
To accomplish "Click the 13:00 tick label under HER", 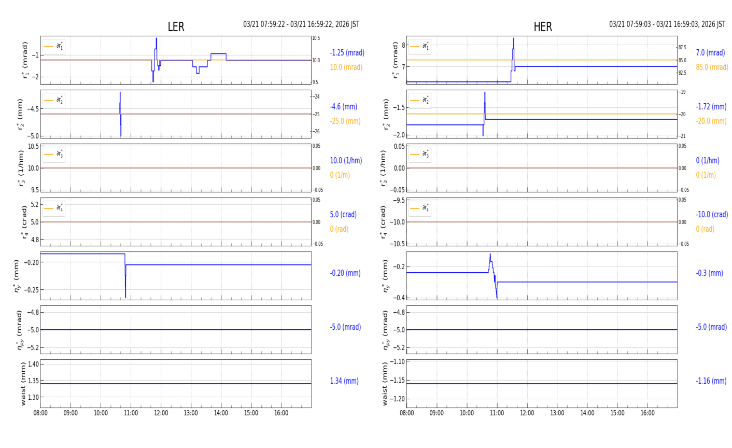I will (557, 413).
